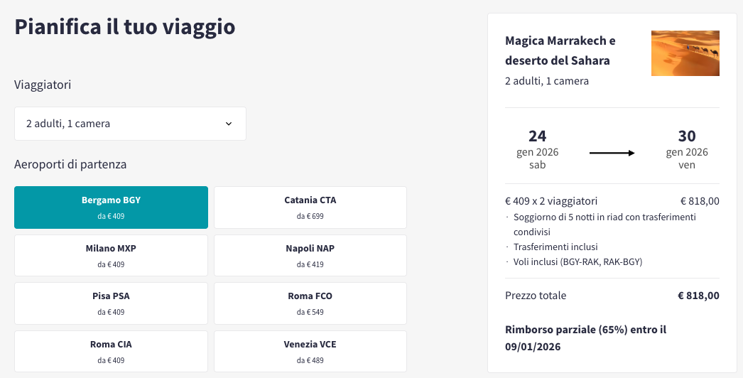Open the Sahara desert trip thumbnail
743x378 pixels.
point(685,53)
